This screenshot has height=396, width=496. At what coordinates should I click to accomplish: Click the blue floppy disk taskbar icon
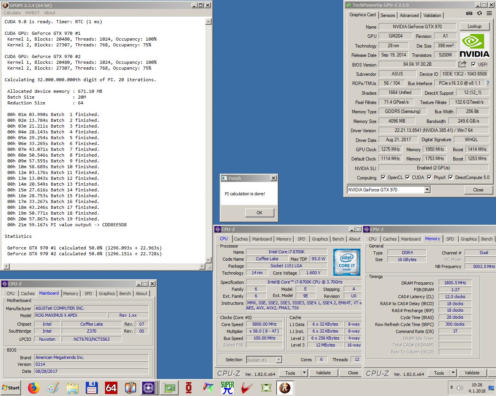(x=92, y=387)
